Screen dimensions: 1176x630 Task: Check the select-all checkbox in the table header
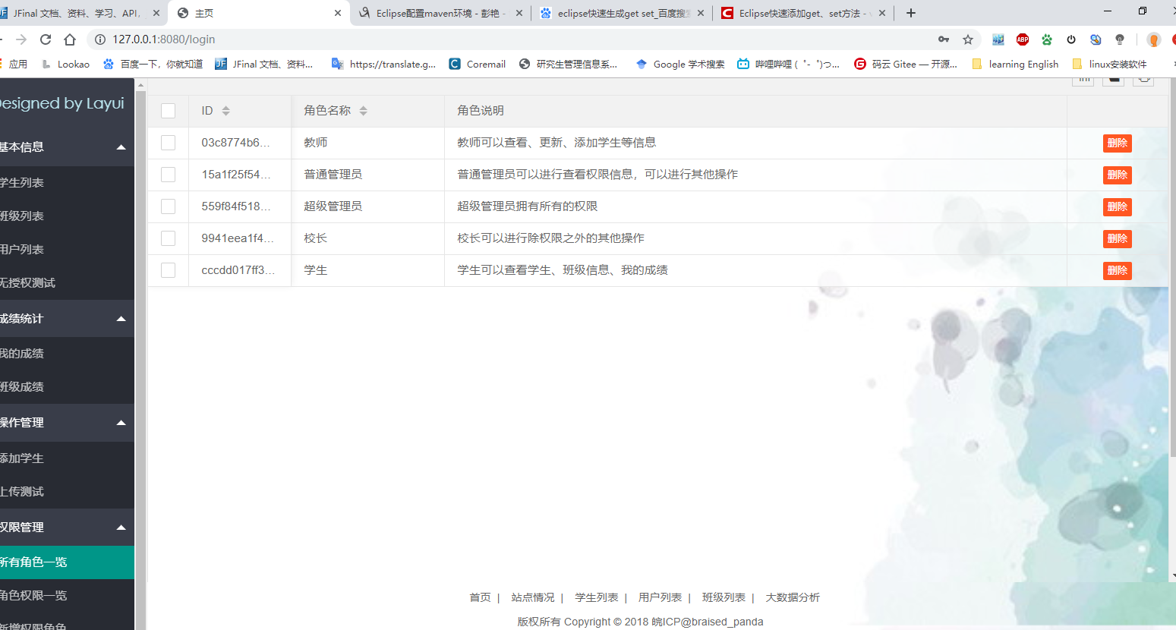(168, 110)
